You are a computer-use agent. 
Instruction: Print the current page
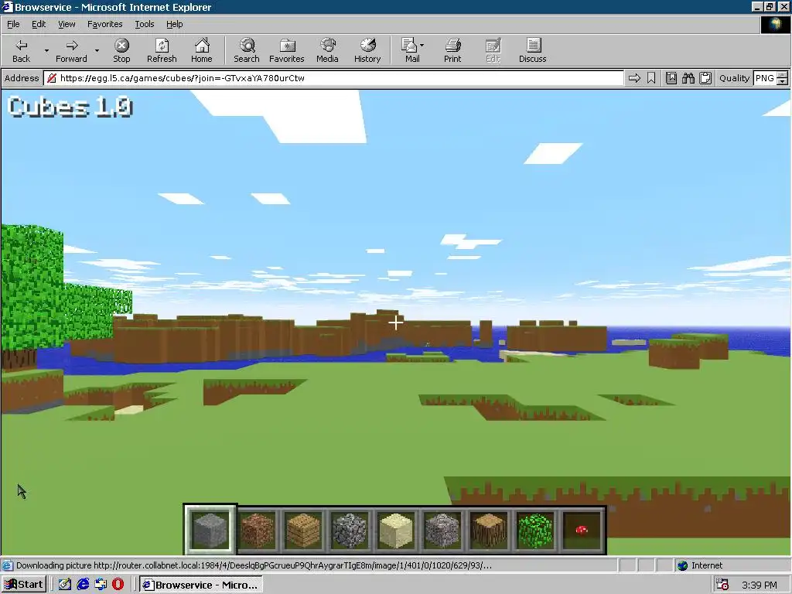452,50
